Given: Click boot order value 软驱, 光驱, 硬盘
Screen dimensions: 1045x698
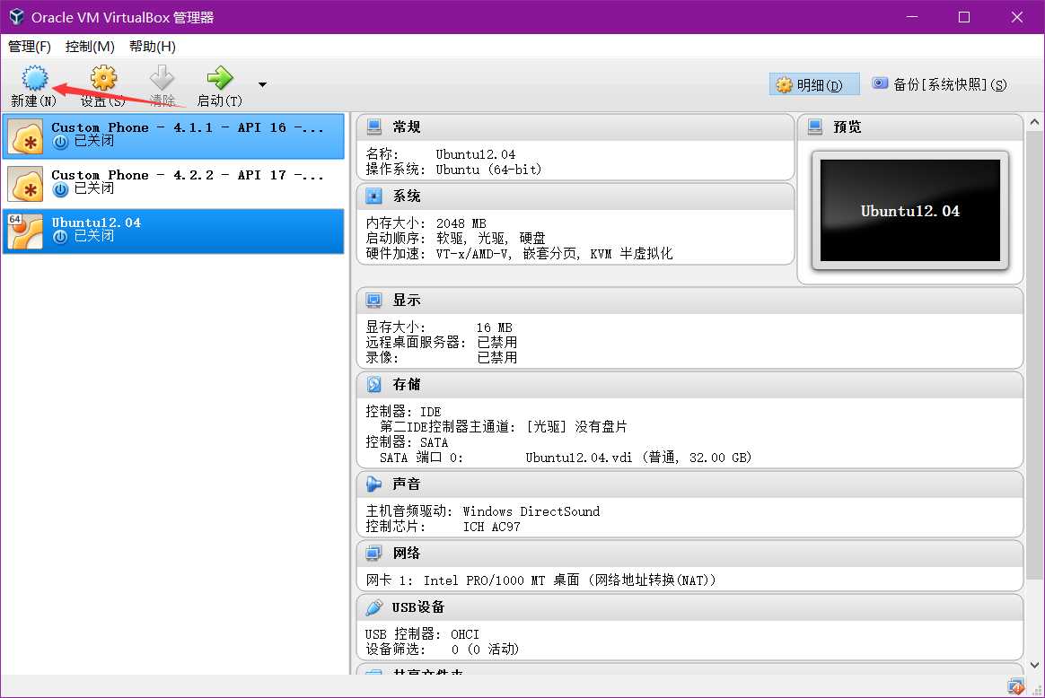Looking at the screenshot, I should pos(490,239).
